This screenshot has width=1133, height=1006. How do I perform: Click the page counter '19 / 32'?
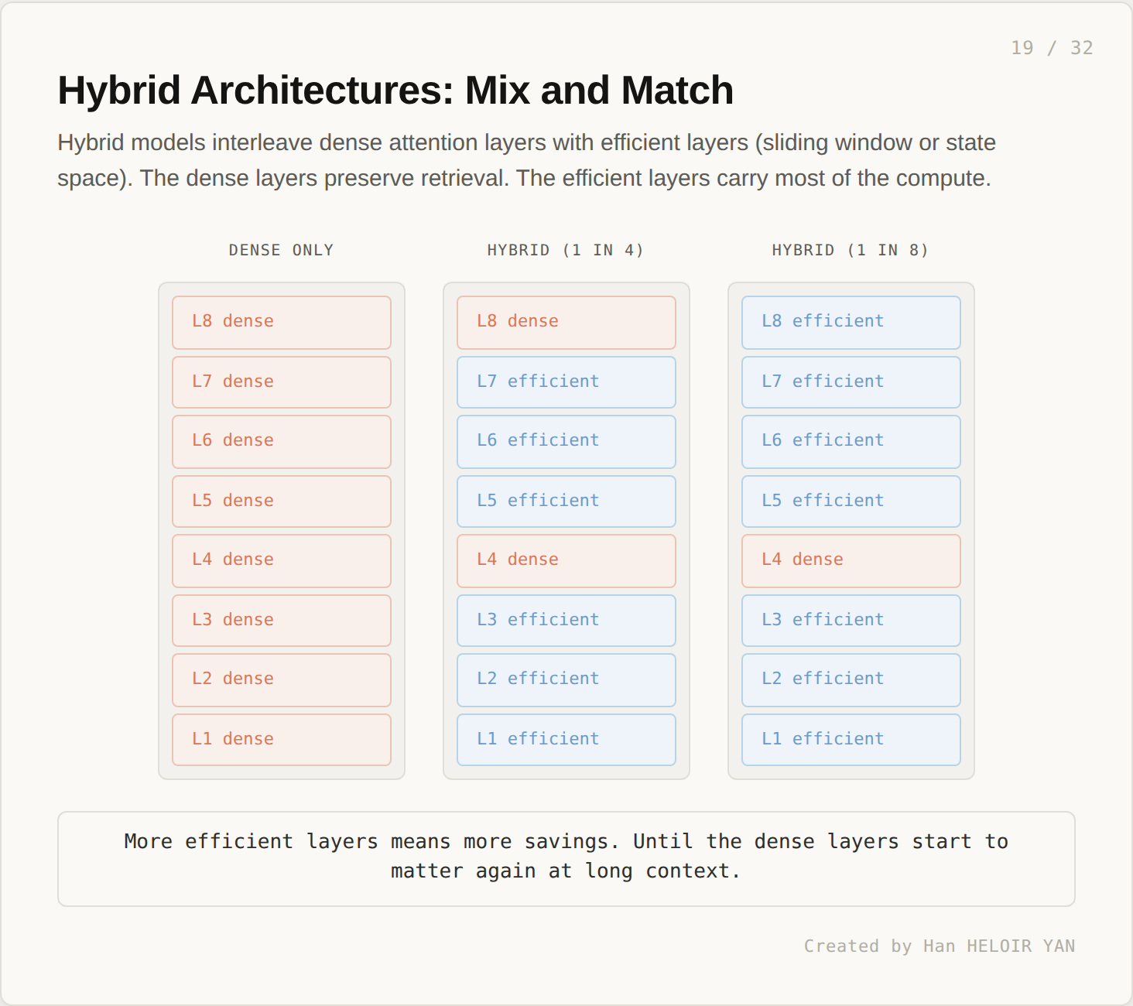coord(1052,48)
